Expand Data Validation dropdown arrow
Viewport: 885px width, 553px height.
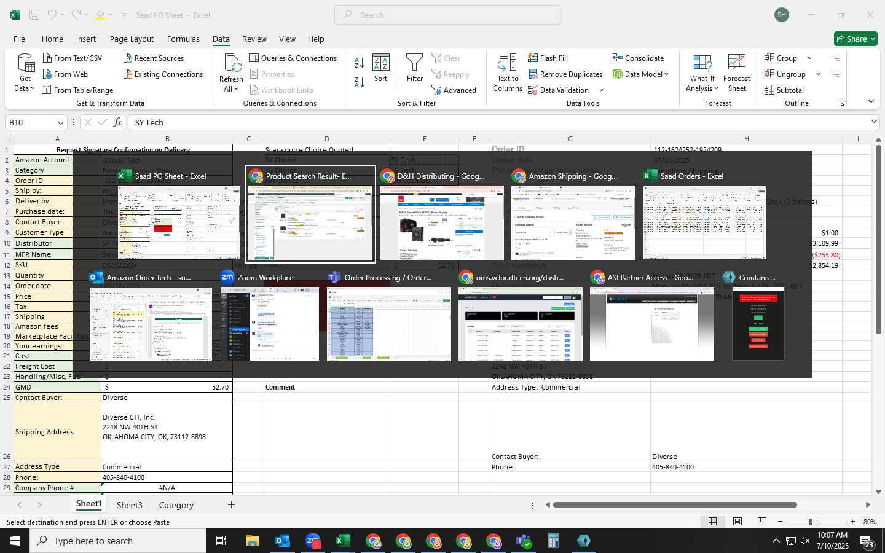point(601,90)
